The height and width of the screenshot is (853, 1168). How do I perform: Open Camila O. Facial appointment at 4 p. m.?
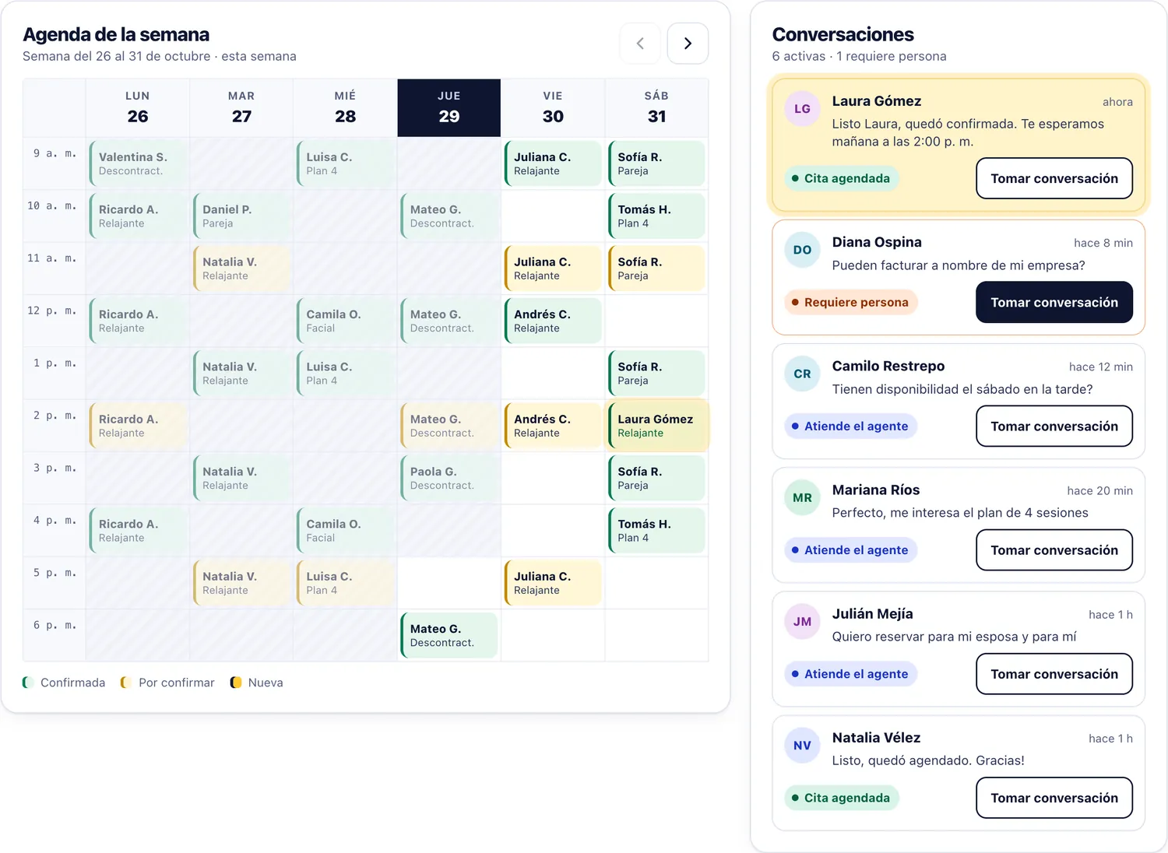tap(345, 531)
